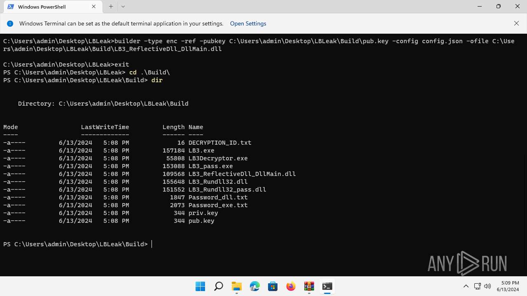This screenshot has width=527, height=296.
Task: Restore down the Terminal window
Action: tap(499, 7)
